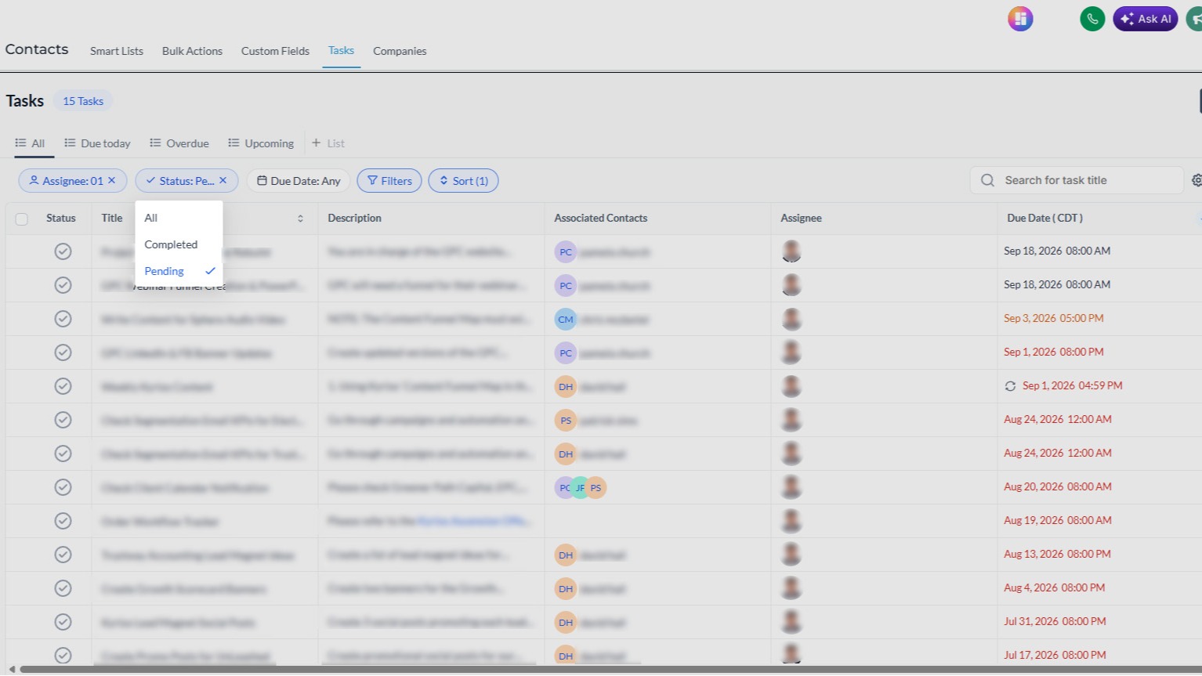Click PS avatar in first Aug 24 row
Screen dimensions: 1202x676
pos(566,421)
